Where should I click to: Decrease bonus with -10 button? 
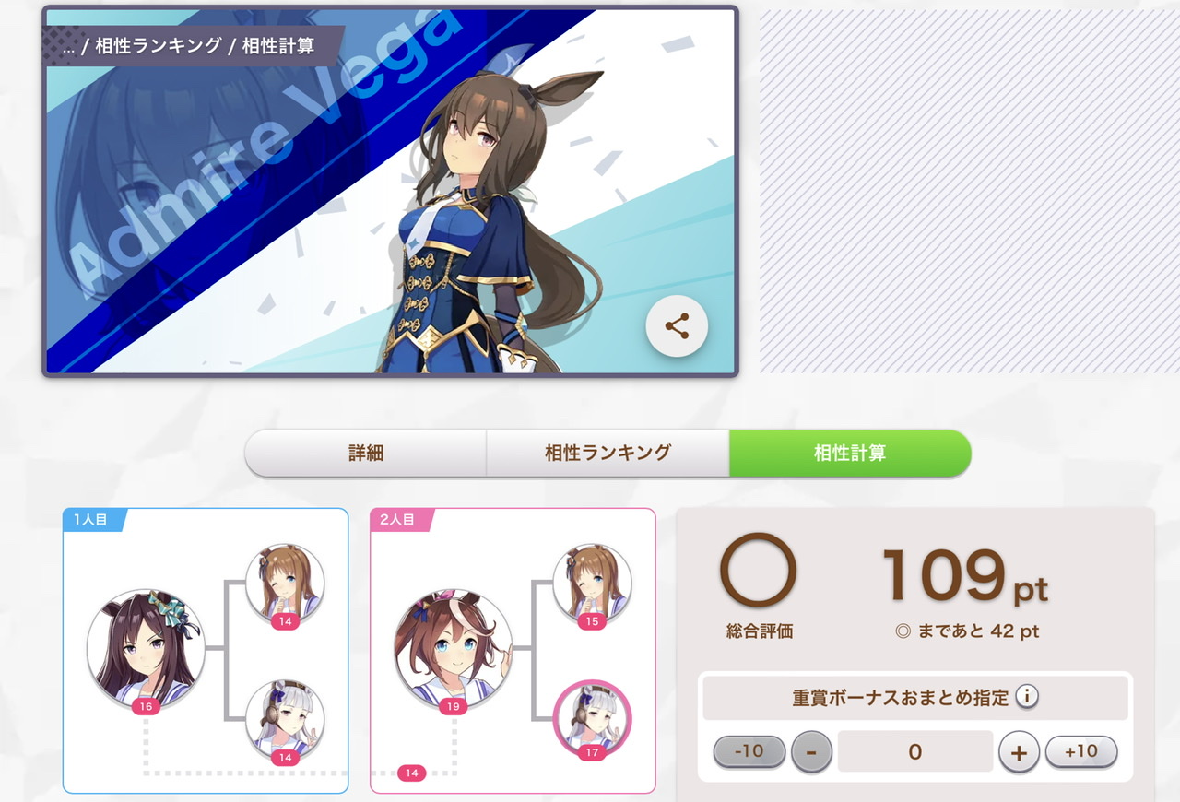coord(749,751)
